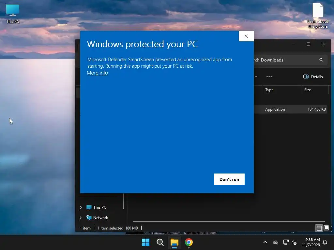Open This PC desktop icon
334x250 pixels.
13,13
